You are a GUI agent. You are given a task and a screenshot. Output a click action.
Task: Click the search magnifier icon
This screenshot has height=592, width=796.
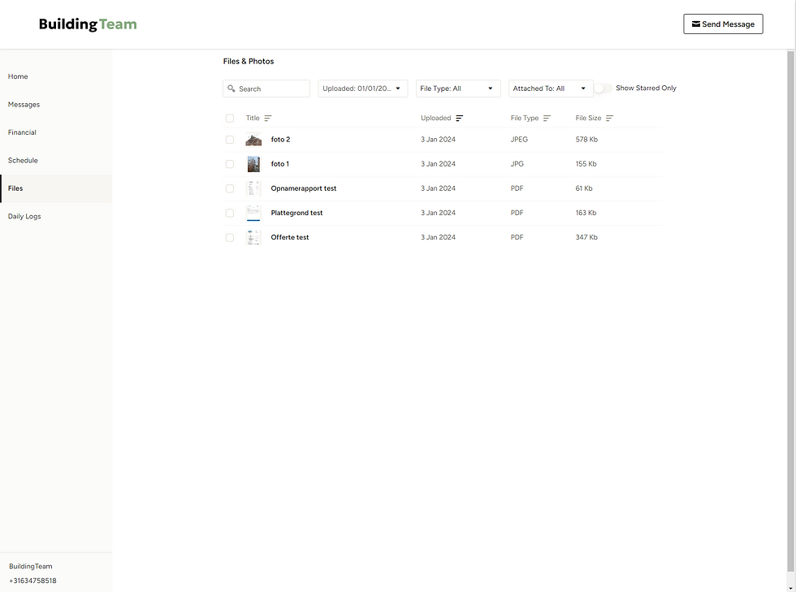(x=231, y=88)
